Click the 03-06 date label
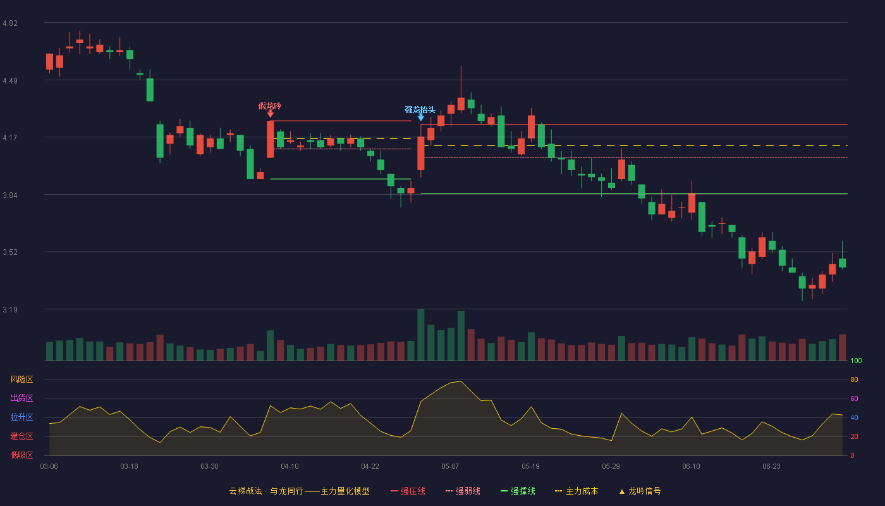The image size is (885, 506). tap(49, 466)
